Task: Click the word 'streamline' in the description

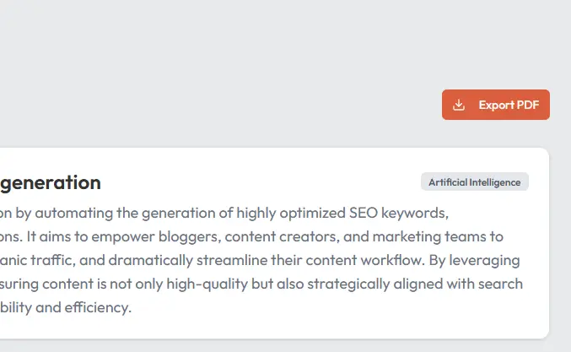Action: 229,260
